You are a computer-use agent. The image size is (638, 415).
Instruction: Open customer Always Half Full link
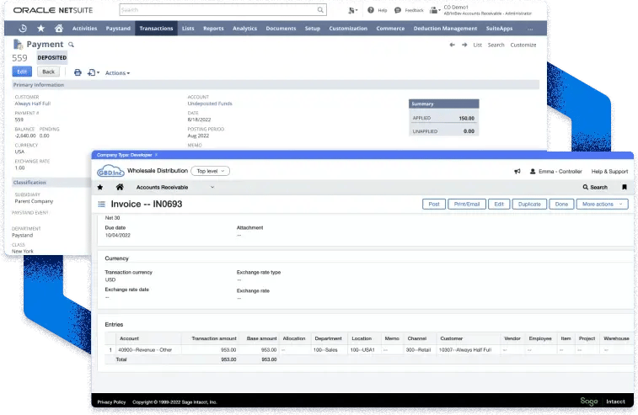coord(33,104)
